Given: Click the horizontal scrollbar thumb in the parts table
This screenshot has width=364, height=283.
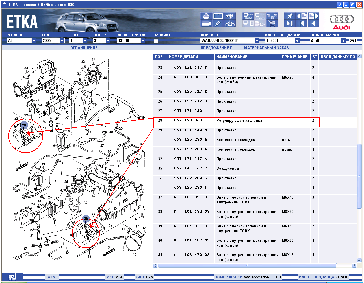Looking at the screenshot, I should [247, 265].
